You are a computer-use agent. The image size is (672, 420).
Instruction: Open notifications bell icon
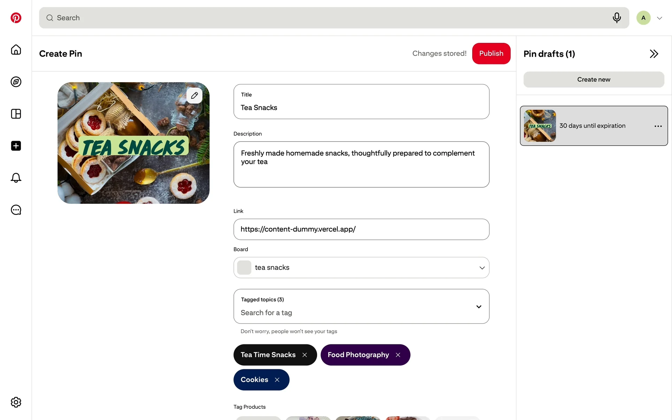tap(16, 178)
